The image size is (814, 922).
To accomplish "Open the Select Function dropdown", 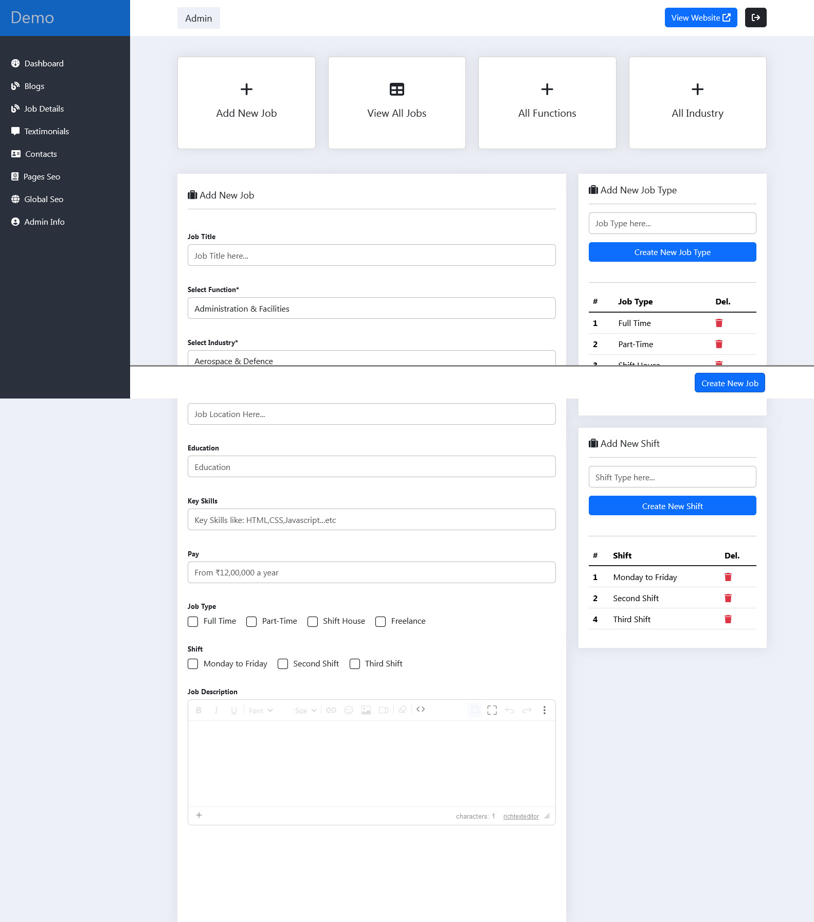I will 371,309.
